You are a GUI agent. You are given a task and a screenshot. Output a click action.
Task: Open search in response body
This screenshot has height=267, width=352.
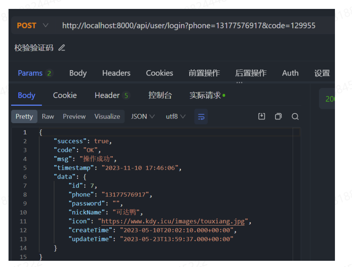295,117
